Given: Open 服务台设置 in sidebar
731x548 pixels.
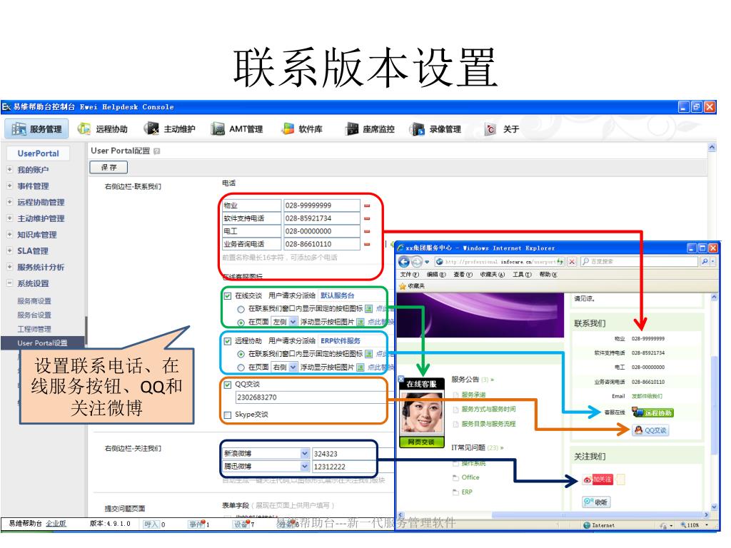Looking at the screenshot, I should (34, 315).
